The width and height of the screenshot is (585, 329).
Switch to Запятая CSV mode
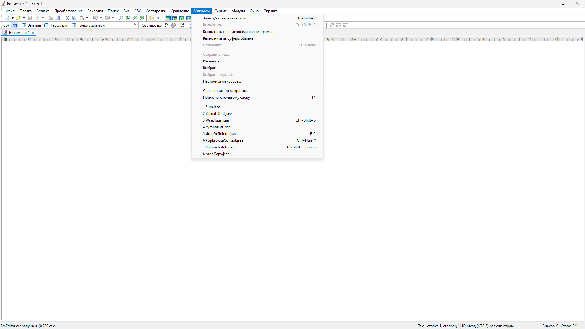[31, 25]
